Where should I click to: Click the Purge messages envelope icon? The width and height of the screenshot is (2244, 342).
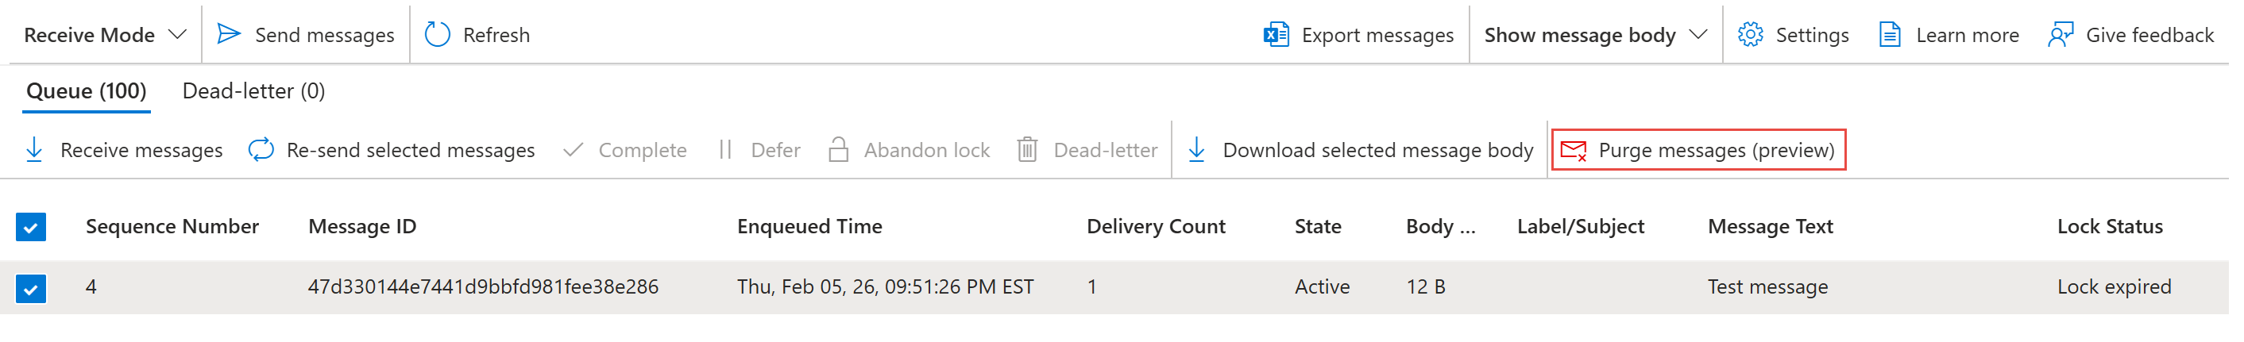click(1574, 151)
